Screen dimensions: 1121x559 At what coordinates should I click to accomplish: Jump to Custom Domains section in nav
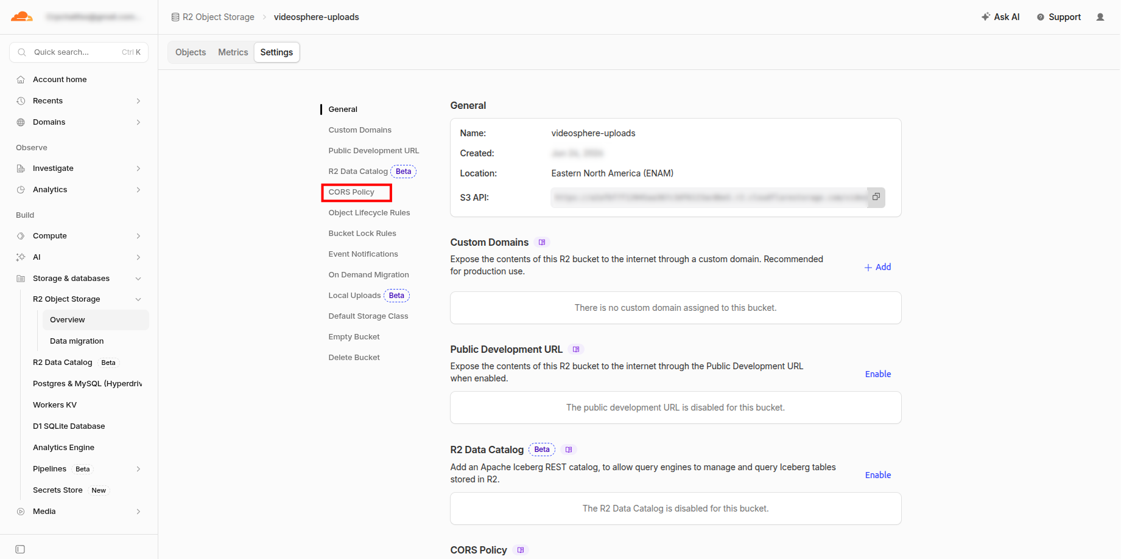360,130
